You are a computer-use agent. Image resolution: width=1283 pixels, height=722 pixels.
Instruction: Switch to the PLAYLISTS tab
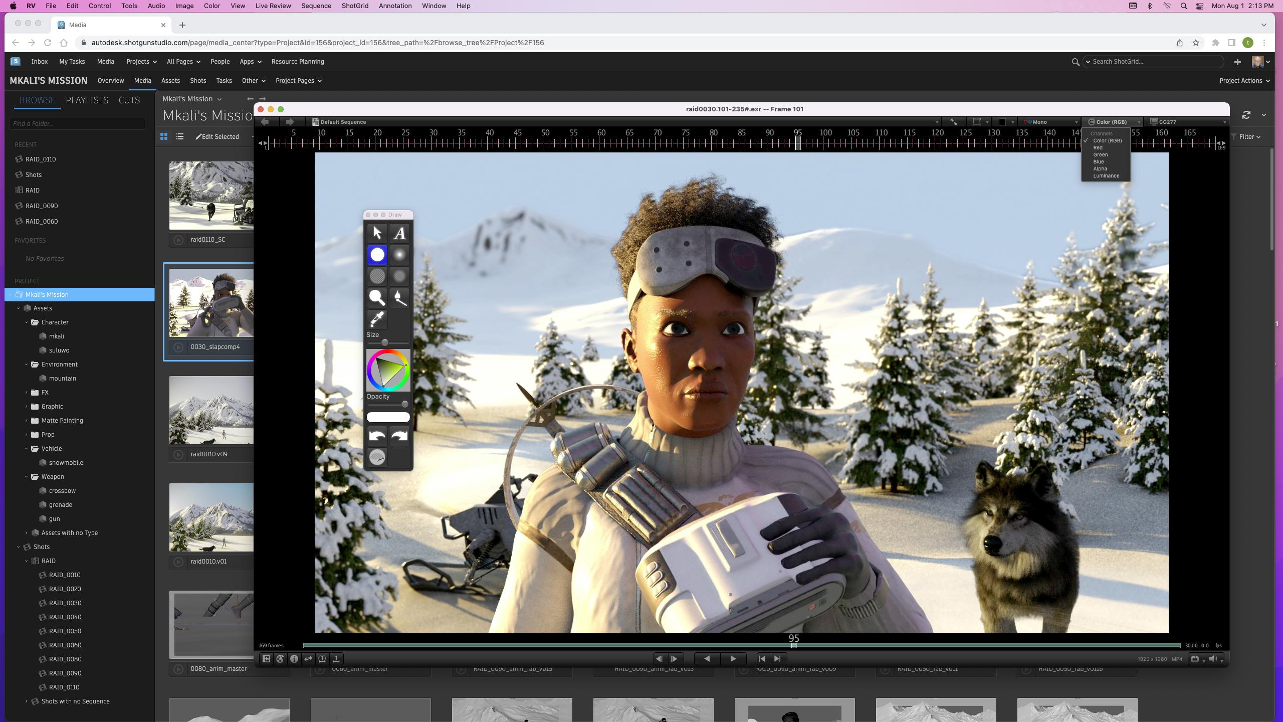tap(87, 100)
